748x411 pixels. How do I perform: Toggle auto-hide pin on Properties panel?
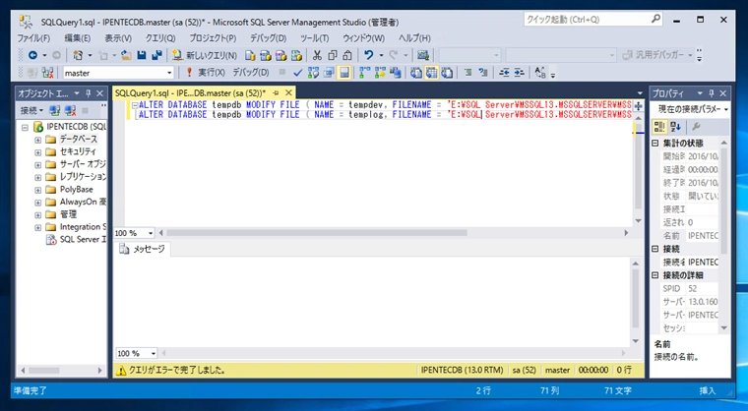pyautogui.click(x=712, y=93)
